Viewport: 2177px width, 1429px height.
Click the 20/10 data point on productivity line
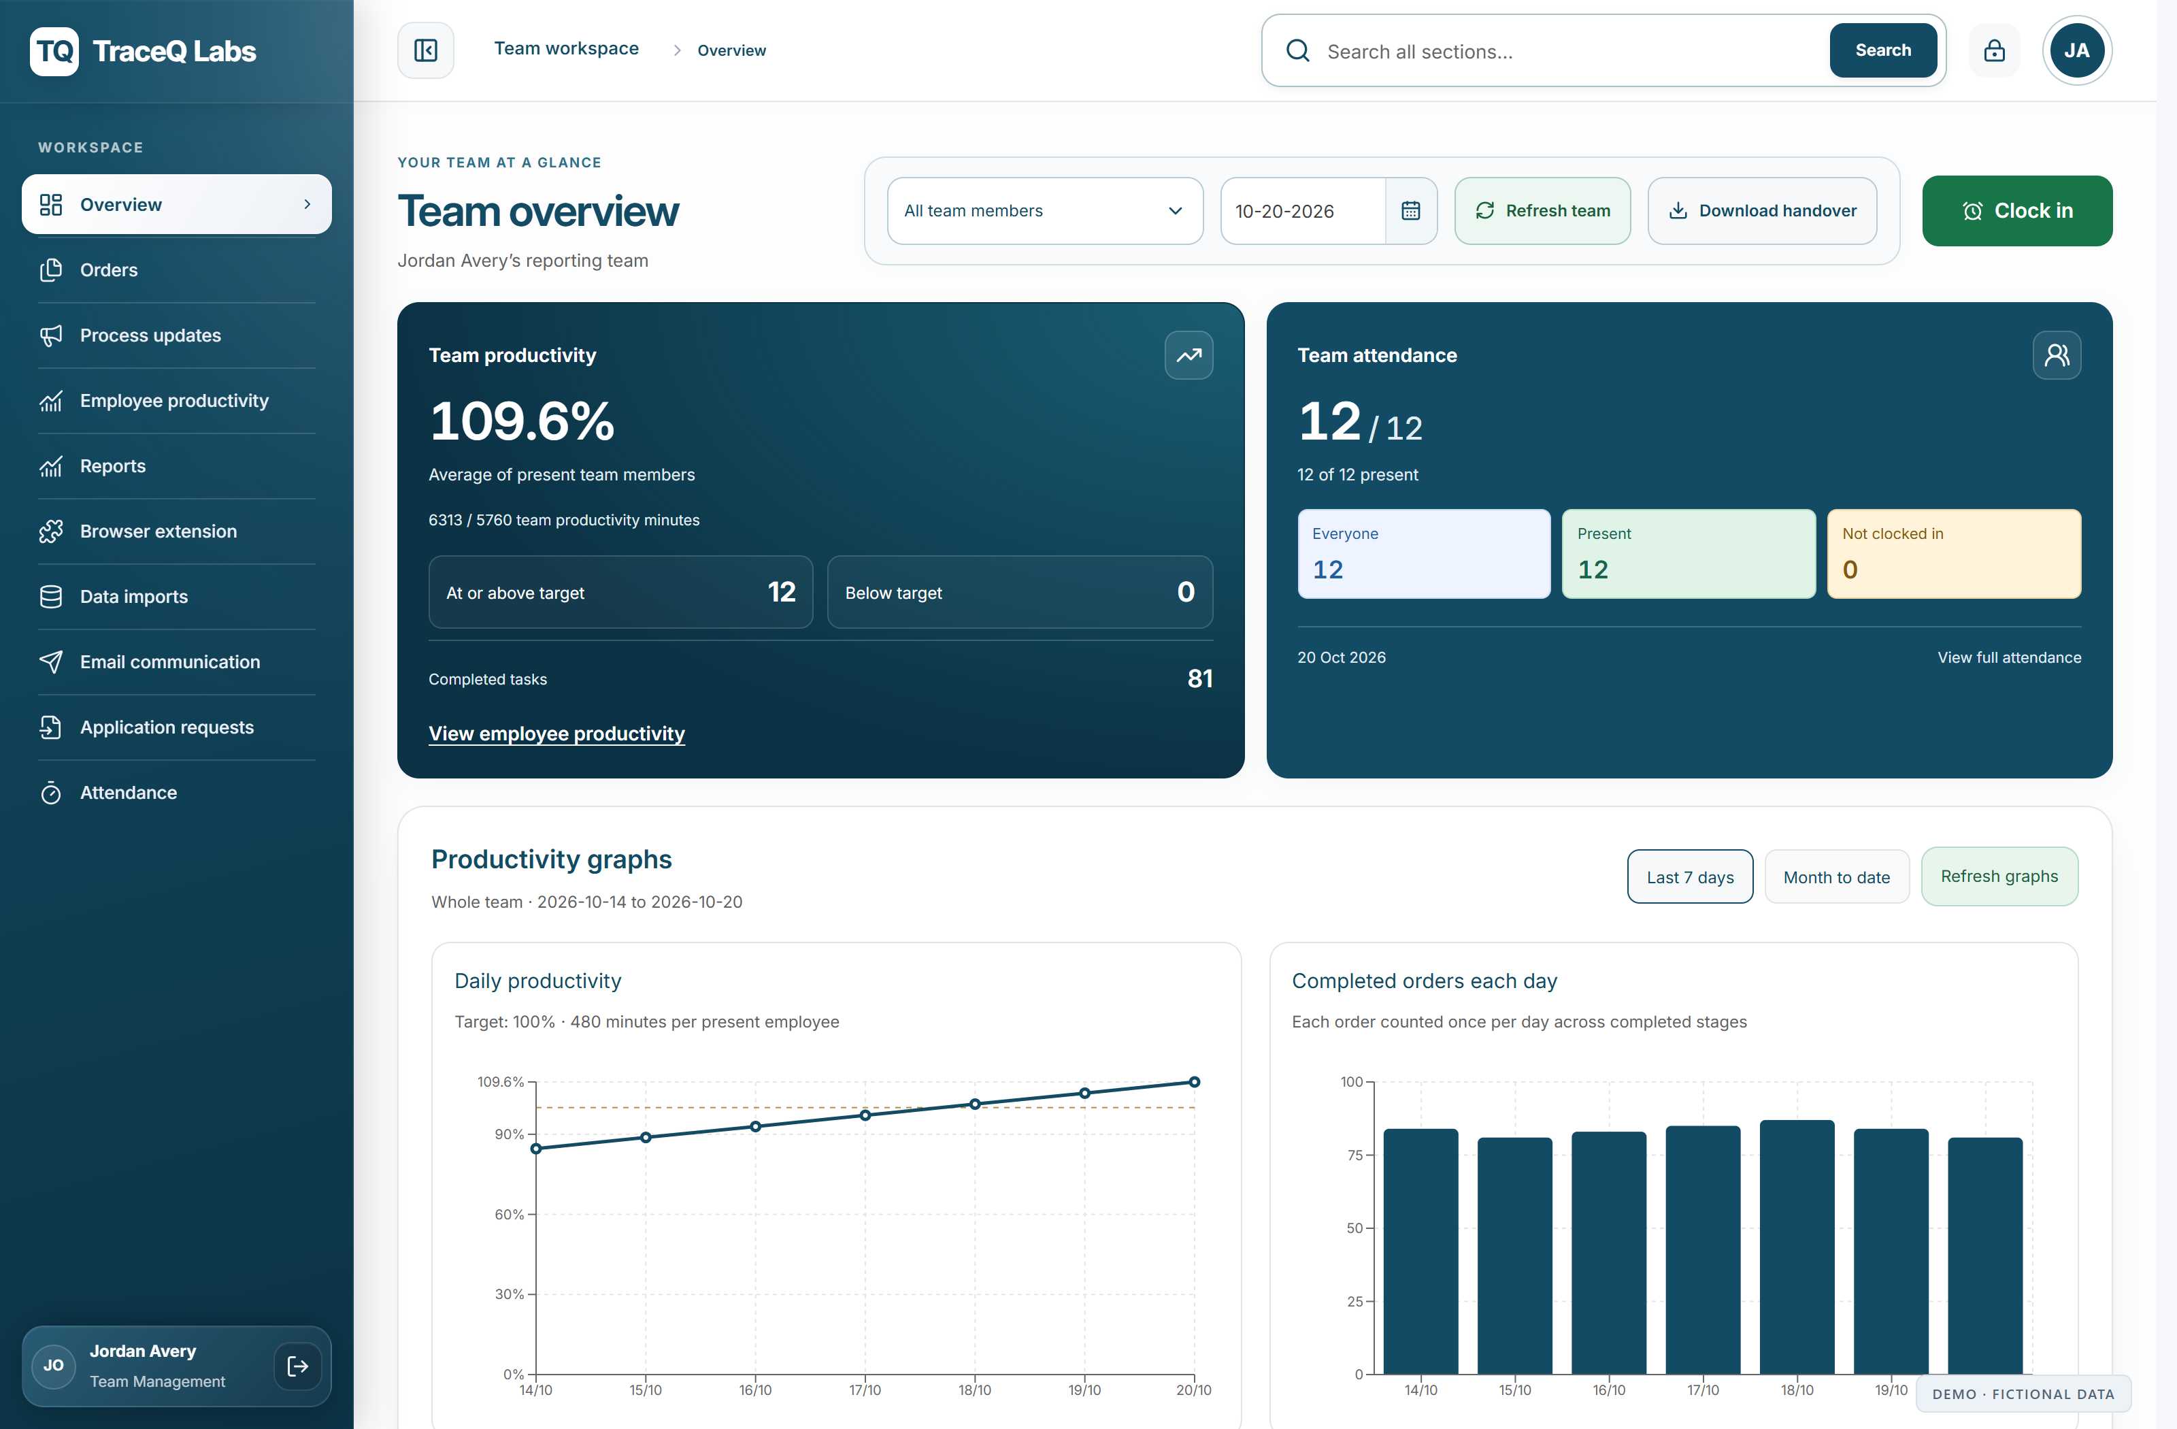pyautogui.click(x=1194, y=1082)
